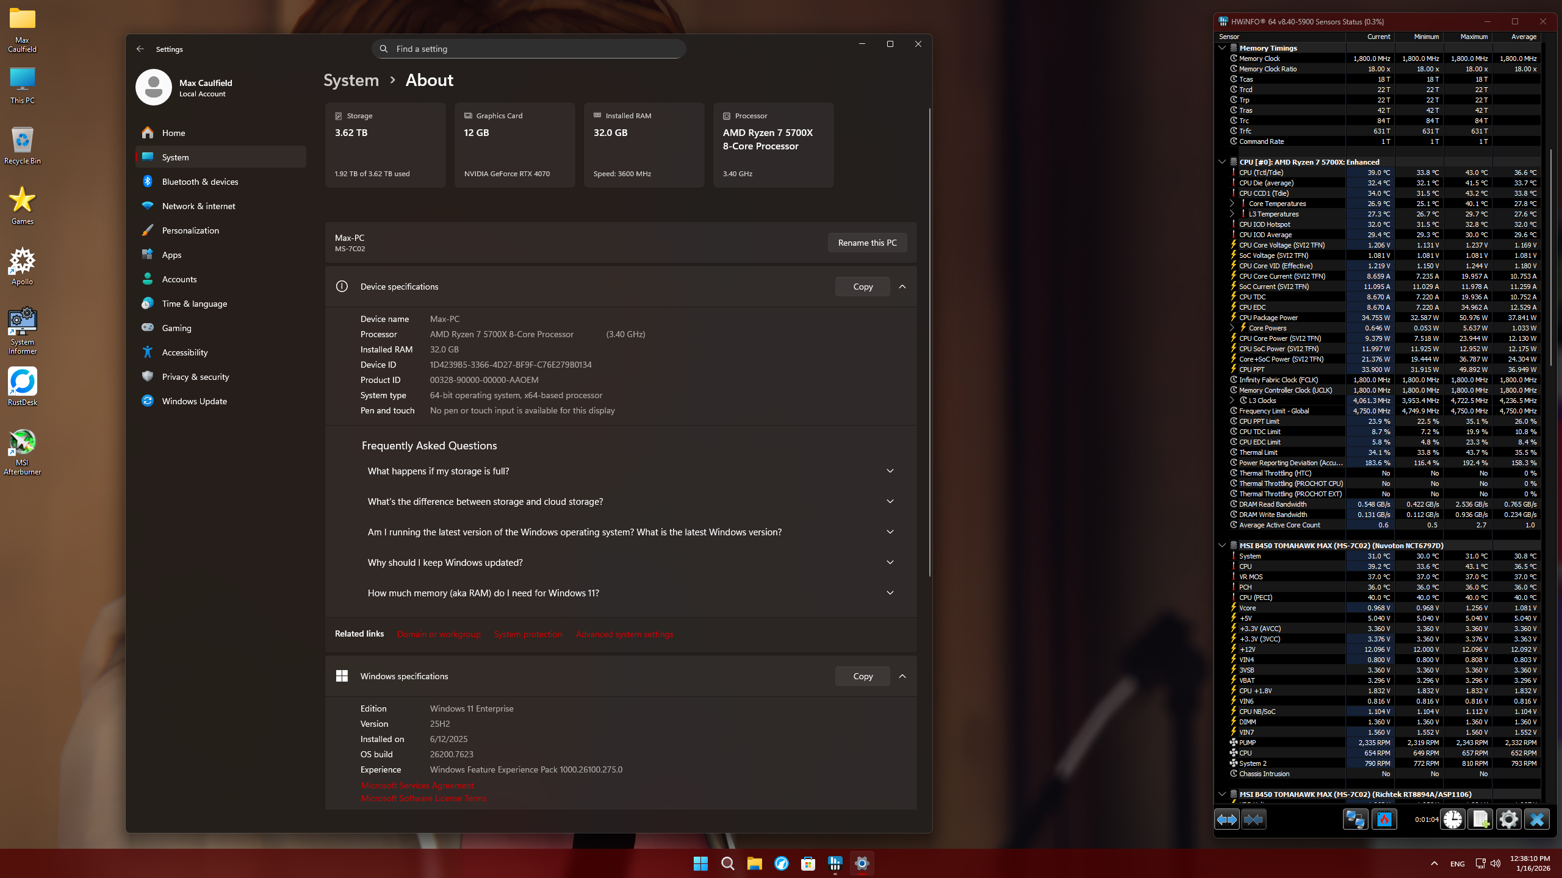The height and width of the screenshot is (878, 1562).
Task: Click Settings page vertical scrollbar
Action: (x=929, y=341)
